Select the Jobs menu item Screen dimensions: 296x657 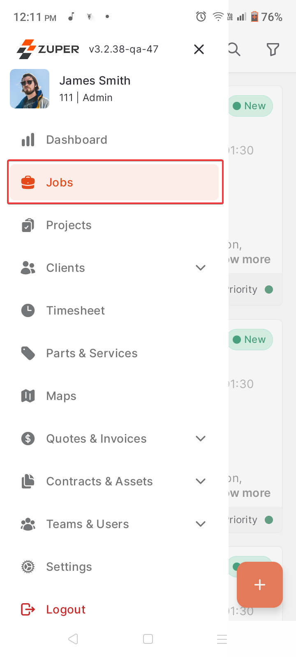[115, 182]
